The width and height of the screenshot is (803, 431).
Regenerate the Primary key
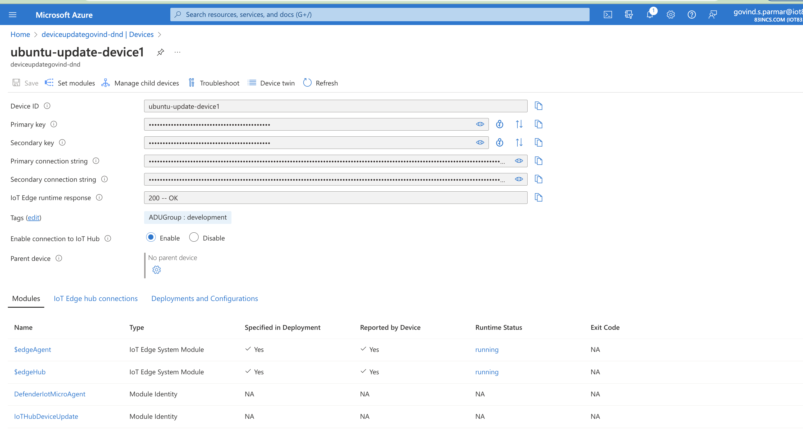tap(499, 124)
